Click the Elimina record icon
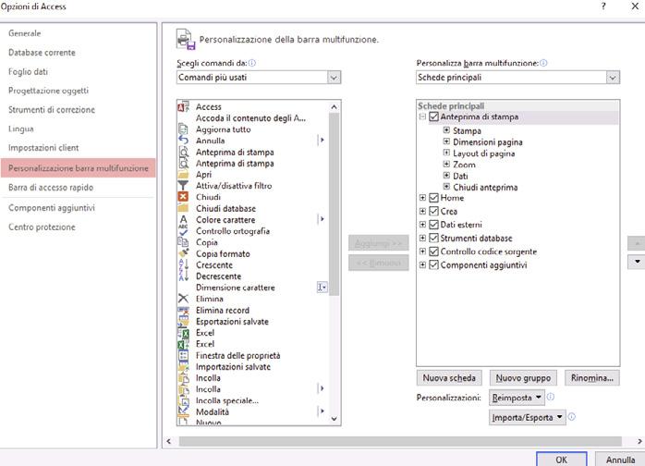 coord(183,310)
